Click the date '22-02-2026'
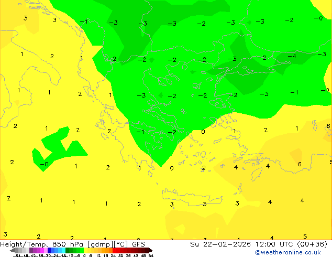 click(x=227, y=244)
